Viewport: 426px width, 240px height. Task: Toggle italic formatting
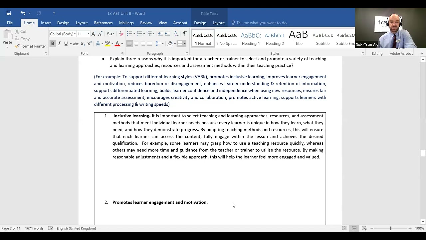(x=59, y=44)
